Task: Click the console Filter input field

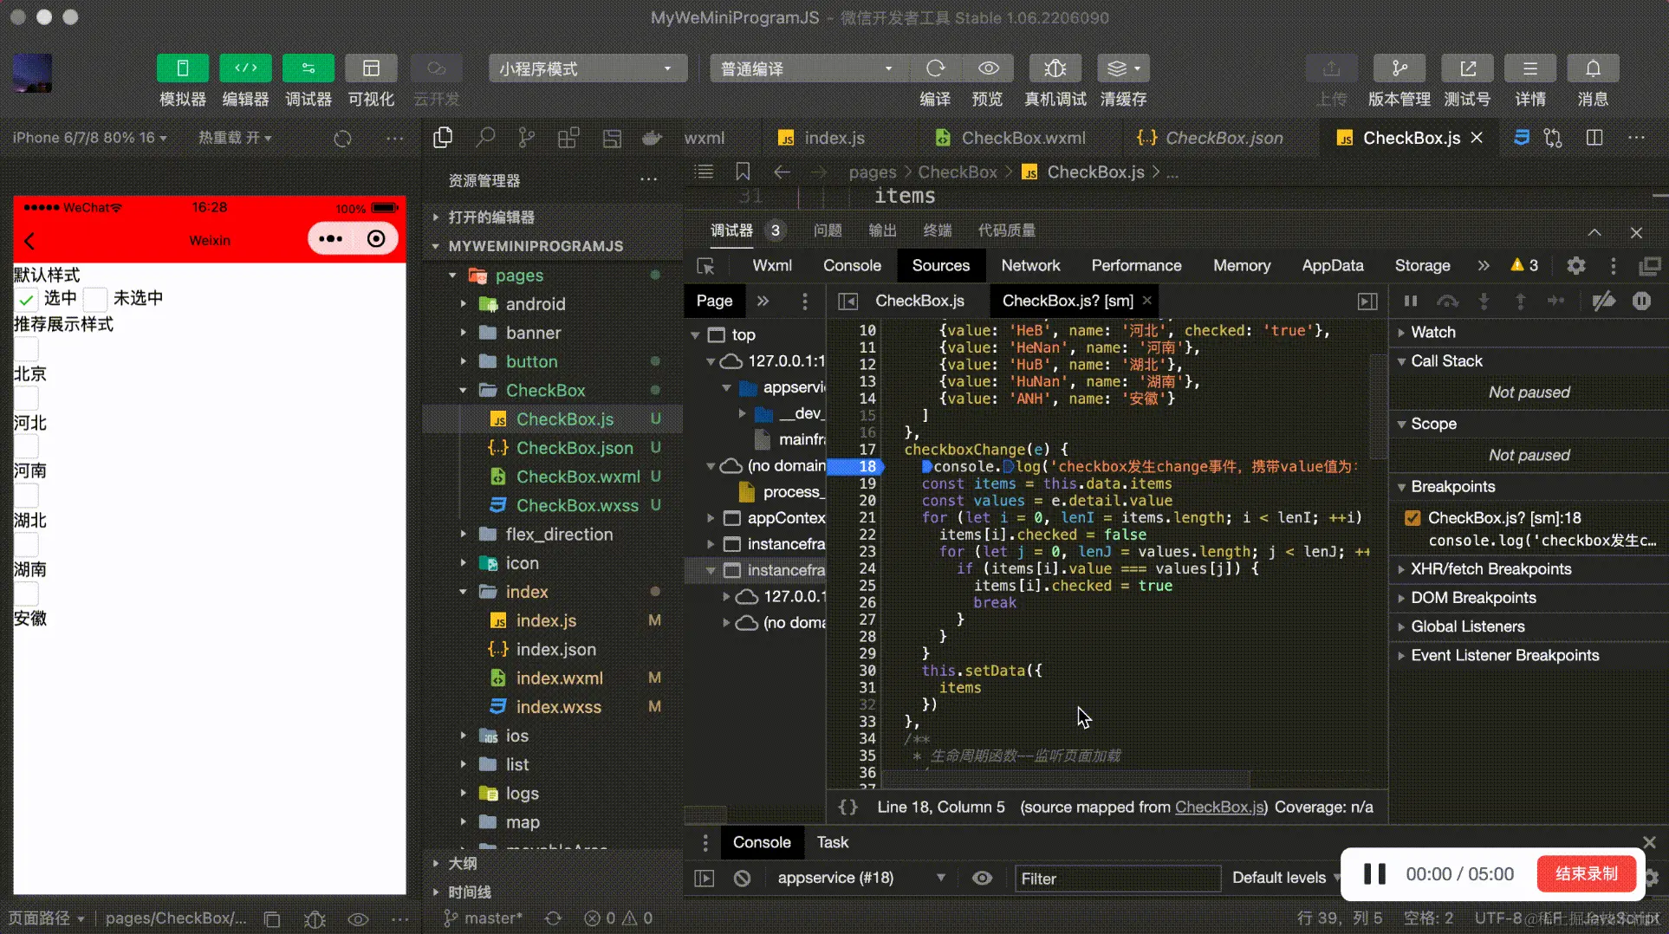Action: 1118,879
